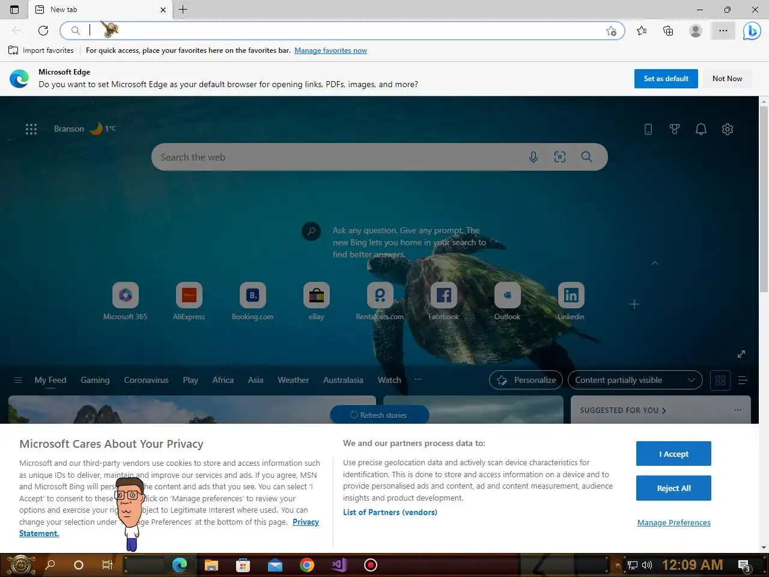The width and height of the screenshot is (769, 577).
Task: Dismiss prompt with Not Now
Action: click(x=728, y=79)
